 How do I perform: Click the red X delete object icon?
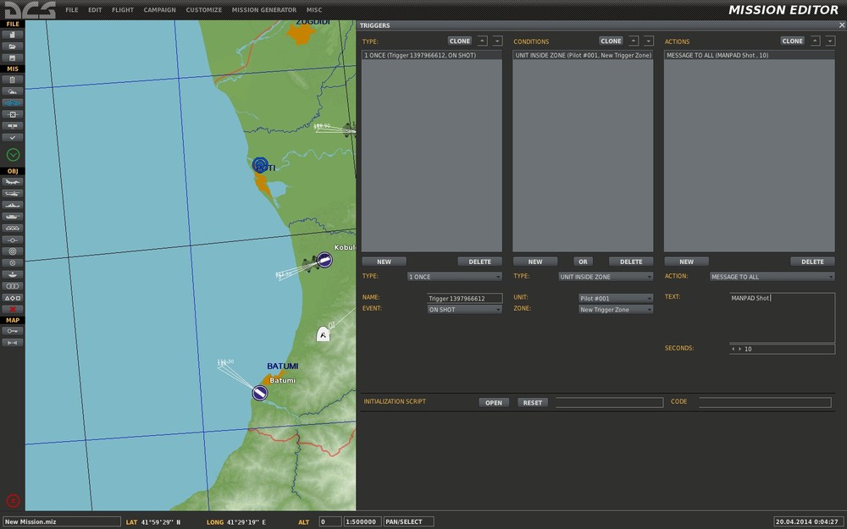point(13,309)
